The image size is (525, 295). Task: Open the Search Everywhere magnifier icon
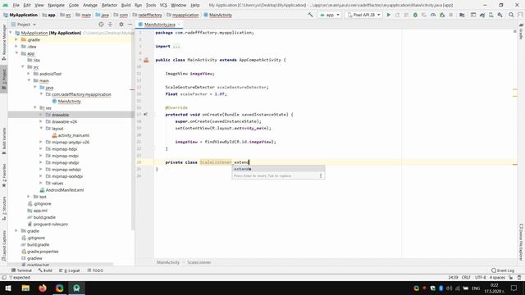[511, 15]
